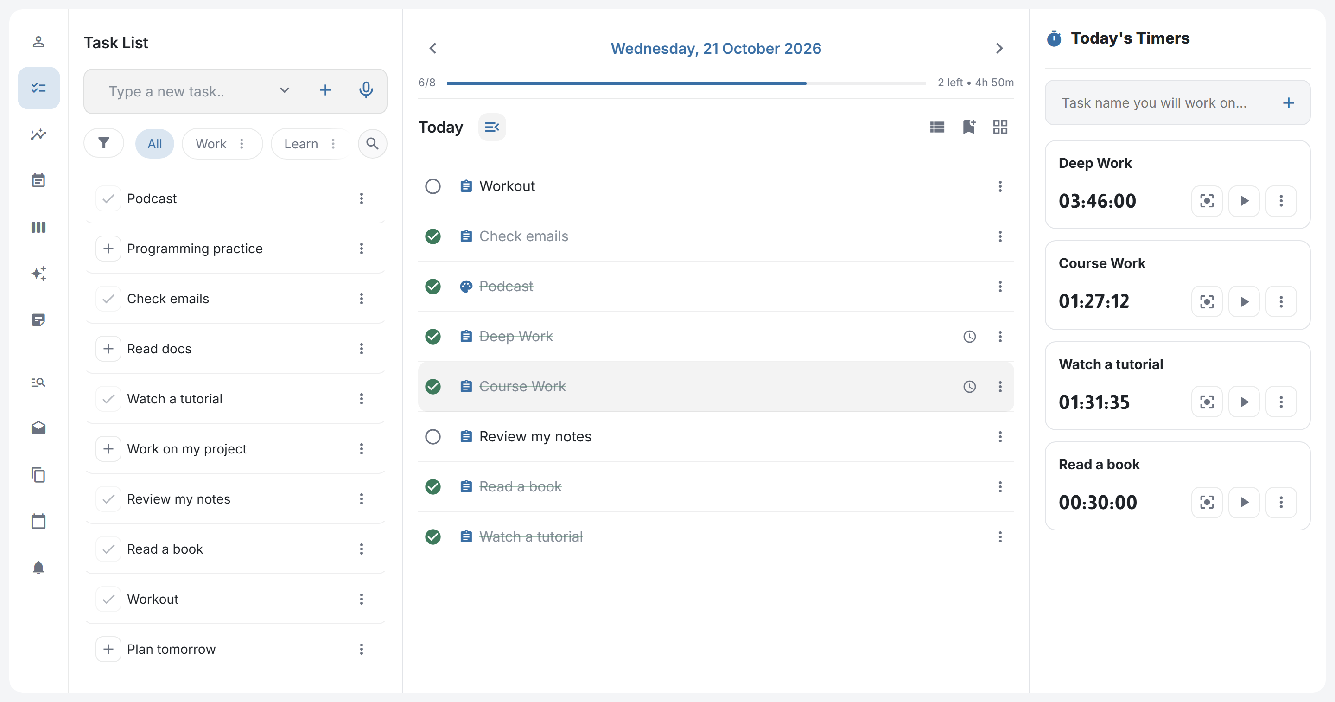Open the notifications bell icon
Screen dimensions: 1335x702
click(x=38, y=568)
